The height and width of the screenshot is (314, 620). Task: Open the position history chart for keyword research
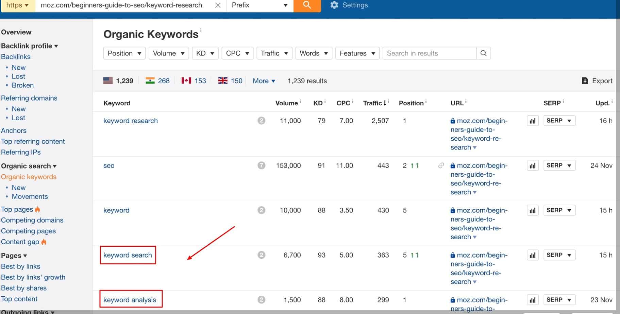click(532, 120)
